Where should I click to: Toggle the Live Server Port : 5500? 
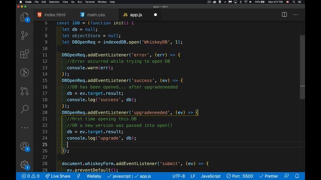240,176
